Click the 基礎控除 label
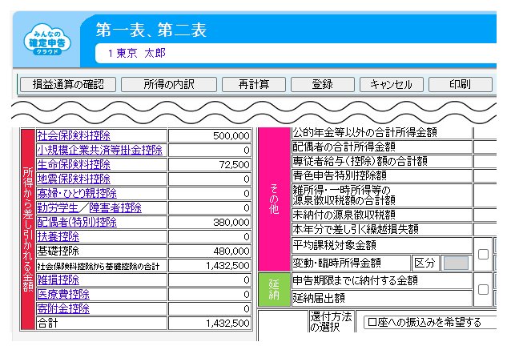The width and height of the screenshot is (511, 346). [x=58, y=251]
